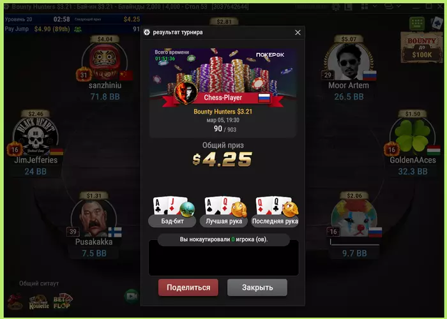Open the green keyboard chat icon
The image size is (447, 319).
pos(417,24)
